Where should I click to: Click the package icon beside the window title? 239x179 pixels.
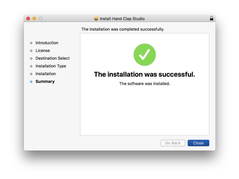tap(96, 19)
